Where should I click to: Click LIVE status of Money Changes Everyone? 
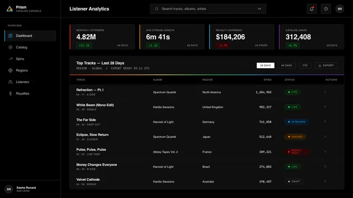pos(293,167)
